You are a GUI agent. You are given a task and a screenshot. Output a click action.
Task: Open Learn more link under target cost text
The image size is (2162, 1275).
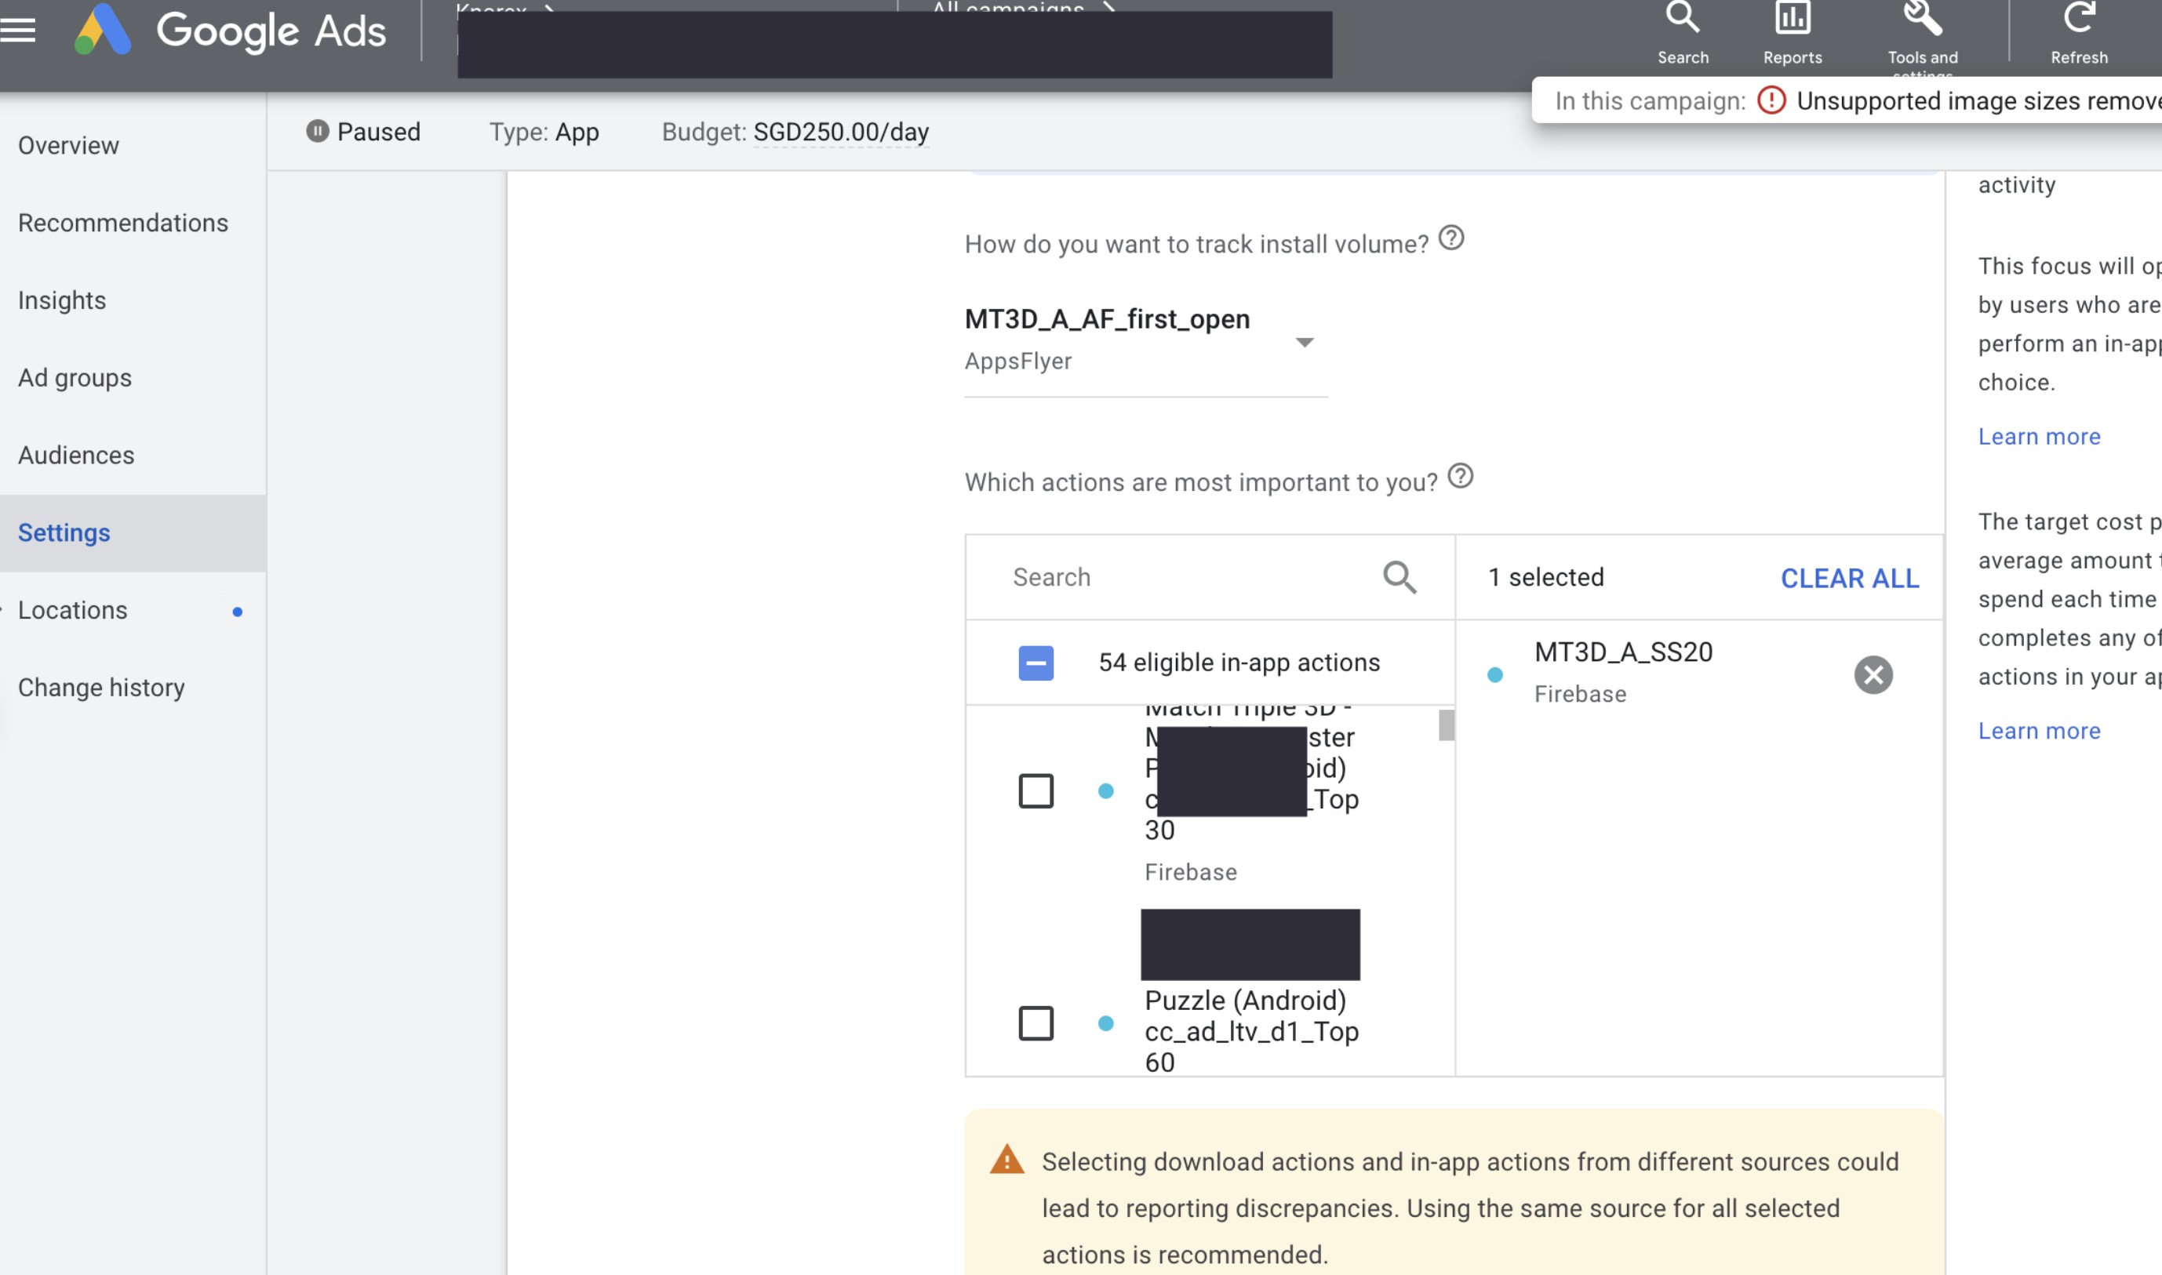[2038, 730]
